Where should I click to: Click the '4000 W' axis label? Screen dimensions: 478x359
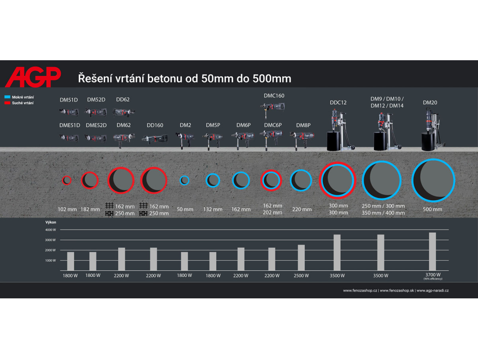pyautogui.click(x=50, y=230)
